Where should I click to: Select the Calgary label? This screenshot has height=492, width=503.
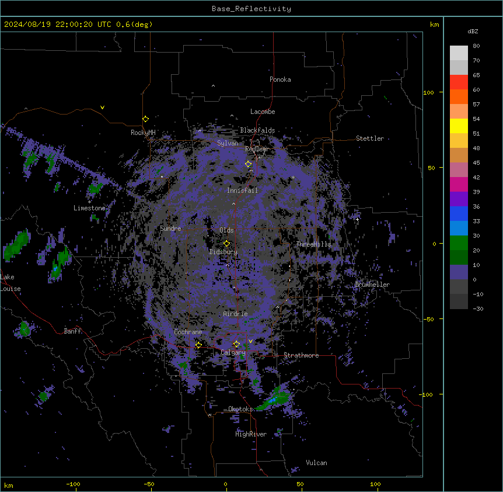[x=233, y=352]
